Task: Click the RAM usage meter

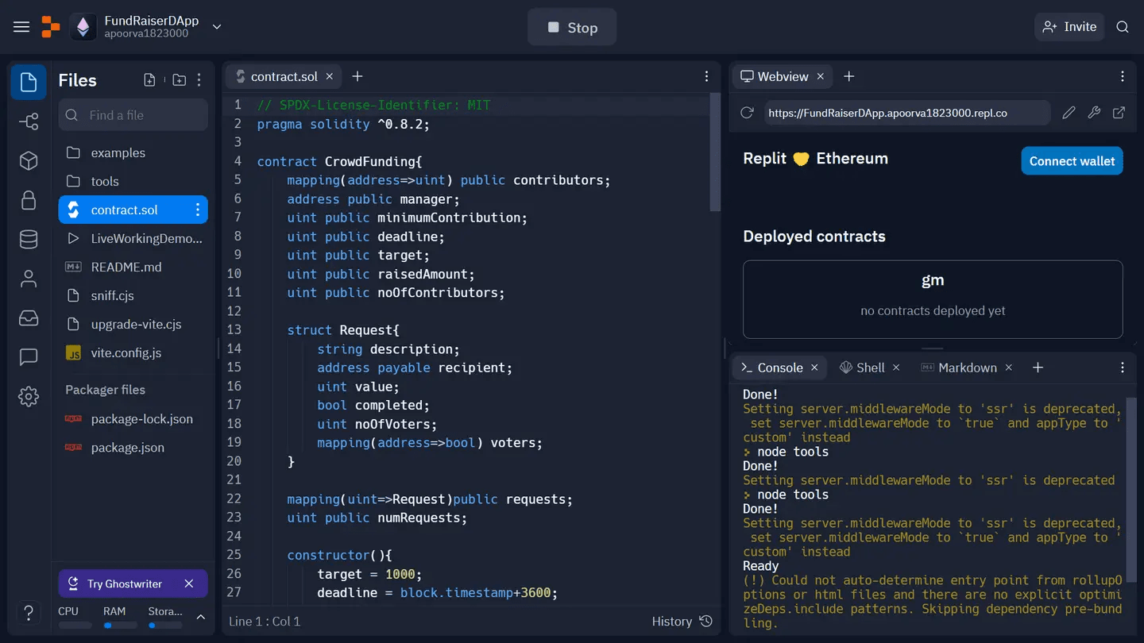Action: [x=119, y=617]
